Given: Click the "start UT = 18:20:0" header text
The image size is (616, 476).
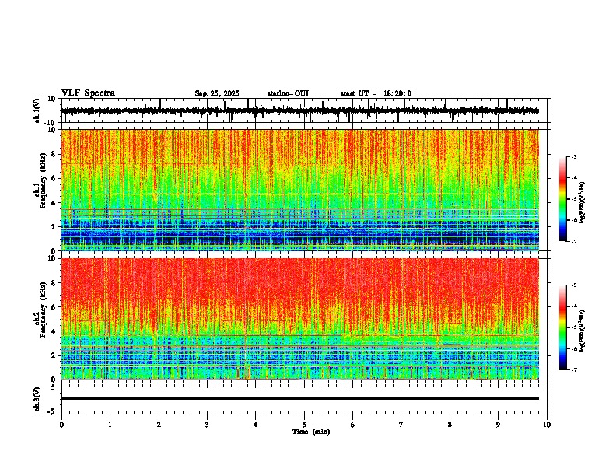Looking at the screenshot, I should click(376, 93).
